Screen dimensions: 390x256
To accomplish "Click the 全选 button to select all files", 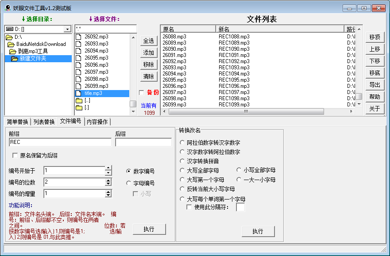I will point(148,41).
